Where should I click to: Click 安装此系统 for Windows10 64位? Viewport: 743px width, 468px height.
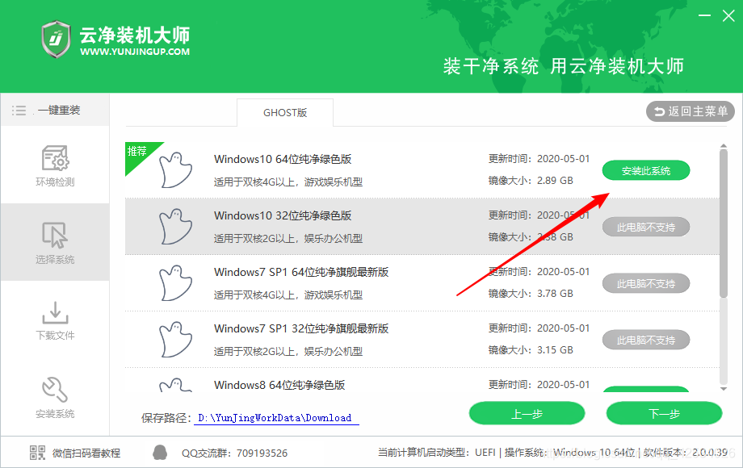pos(646,170)
